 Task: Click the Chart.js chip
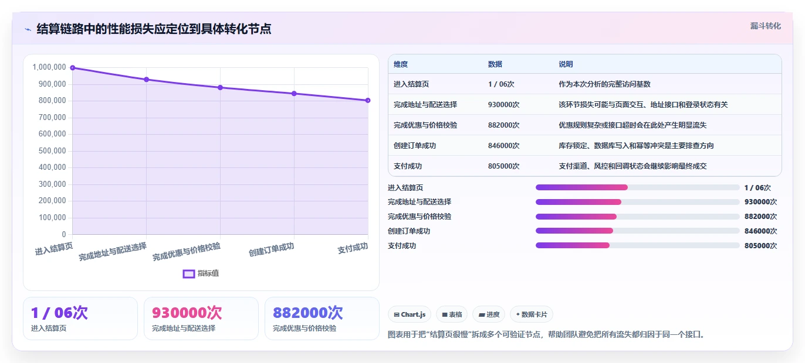(x=410, y=314)
